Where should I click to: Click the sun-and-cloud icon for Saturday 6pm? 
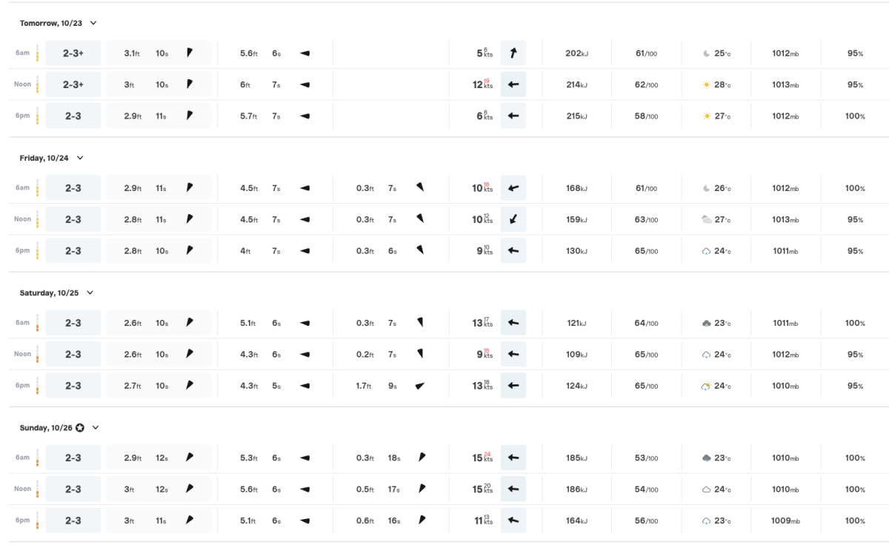coord(707,386)
